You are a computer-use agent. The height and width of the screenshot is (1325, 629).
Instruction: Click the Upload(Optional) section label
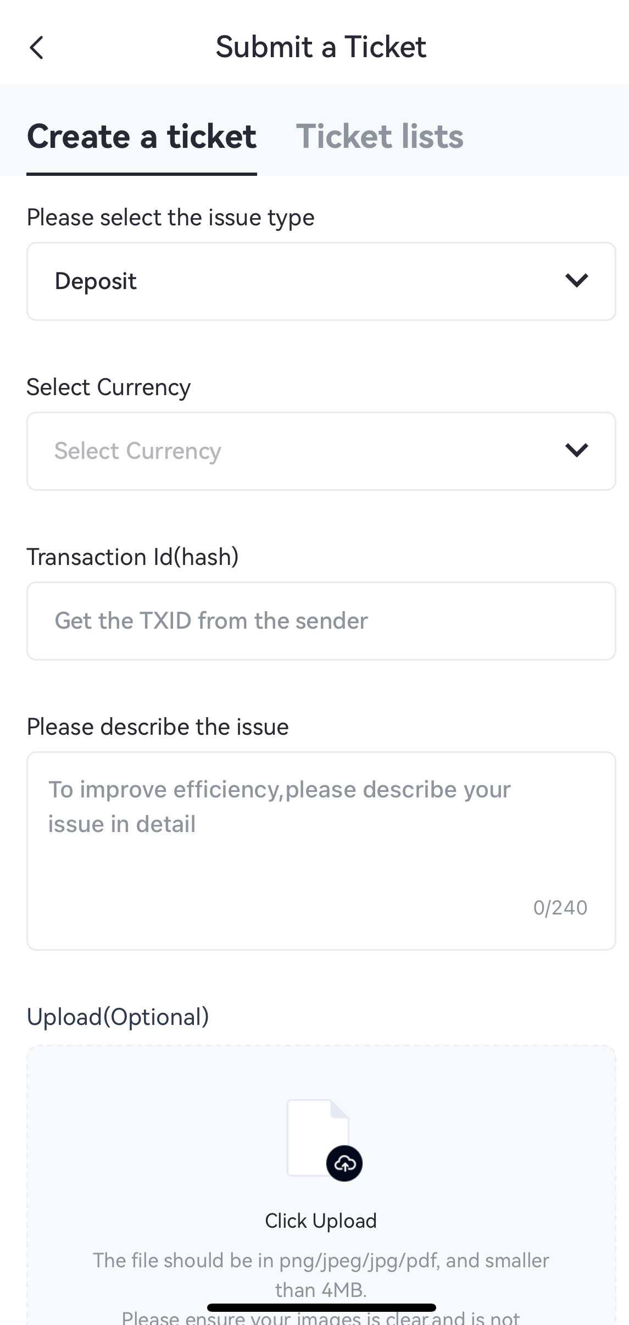[118, 1017]
